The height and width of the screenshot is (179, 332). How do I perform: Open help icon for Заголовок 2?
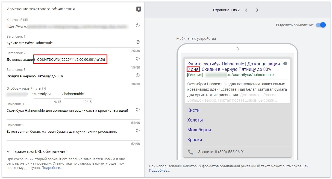pyautogui.click(x=138, y=59)
